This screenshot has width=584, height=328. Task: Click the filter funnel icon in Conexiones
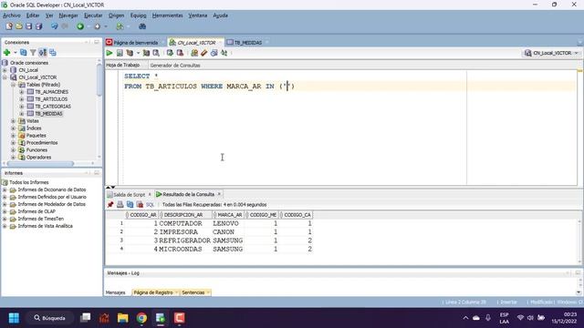tap(33, 53)
